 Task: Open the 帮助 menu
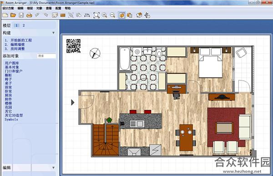point(68,8)
